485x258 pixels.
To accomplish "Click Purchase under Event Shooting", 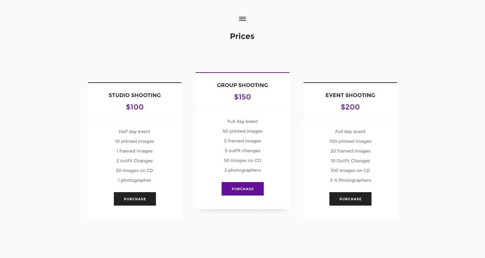I will (x=350, y=199).
